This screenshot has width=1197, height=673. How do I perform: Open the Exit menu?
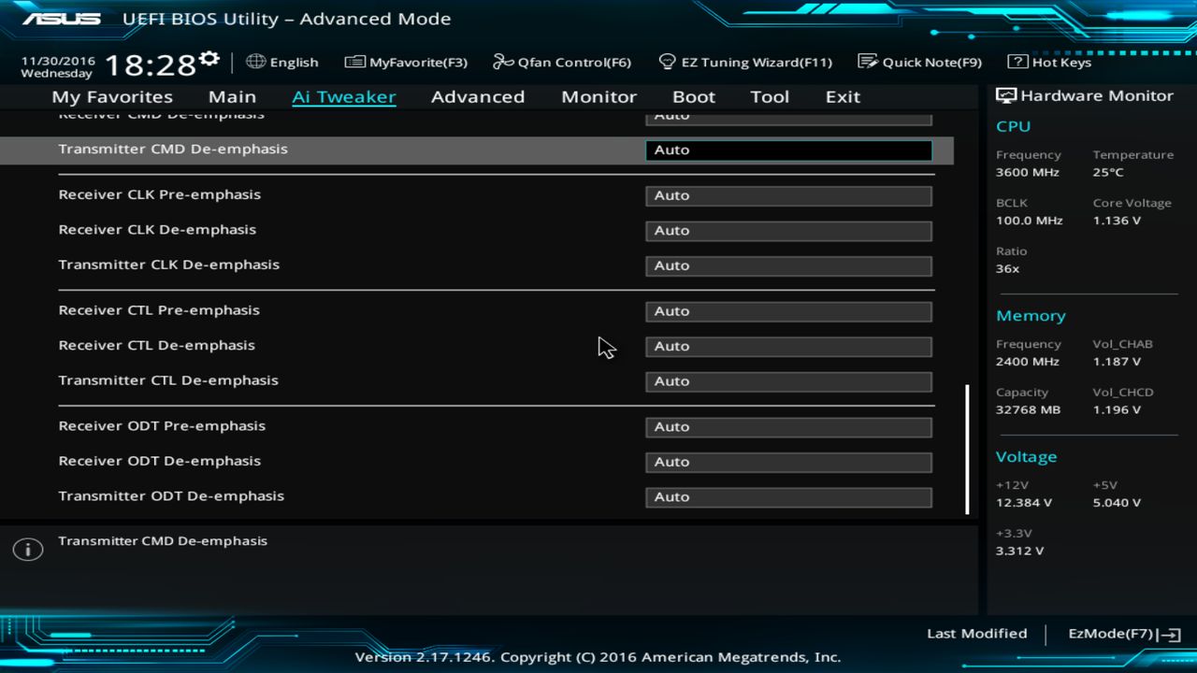click(x=842, y=96)
